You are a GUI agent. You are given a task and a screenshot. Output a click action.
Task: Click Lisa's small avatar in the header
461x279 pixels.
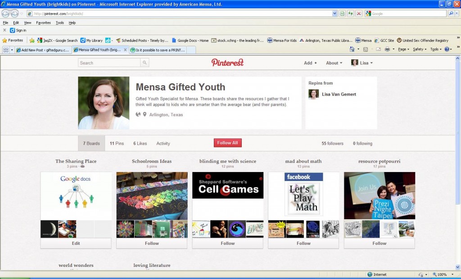pos(355,63)
